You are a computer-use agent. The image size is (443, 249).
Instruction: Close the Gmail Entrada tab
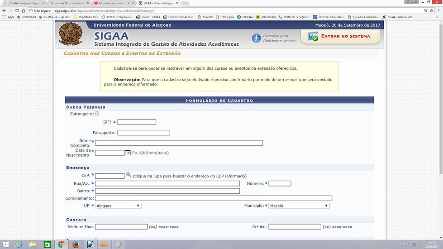tap(88, 3)
